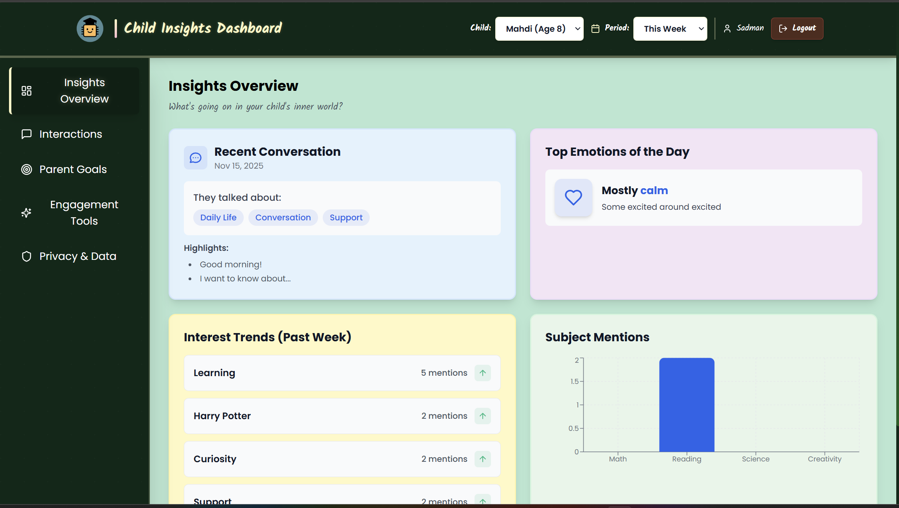Click the upward trend arrow for Learning
899x508 pixels.
click(x=482, y=373)
